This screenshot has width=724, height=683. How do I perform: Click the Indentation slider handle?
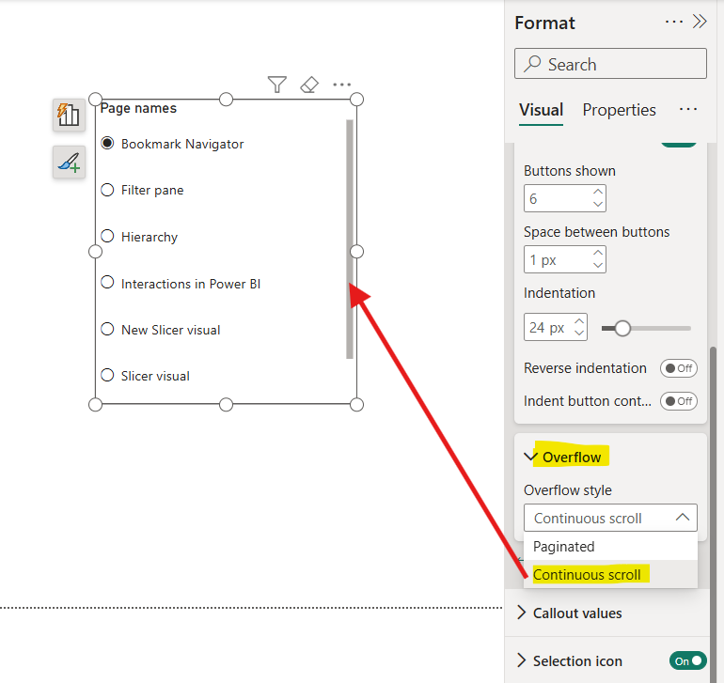click(622, 328)
